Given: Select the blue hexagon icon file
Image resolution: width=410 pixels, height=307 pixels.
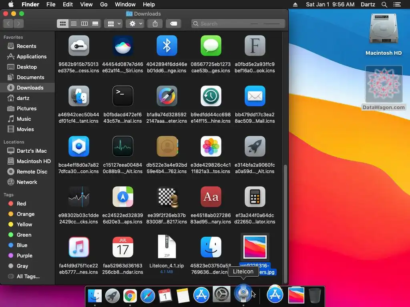Looking at the screenshot, I should 79,146.
